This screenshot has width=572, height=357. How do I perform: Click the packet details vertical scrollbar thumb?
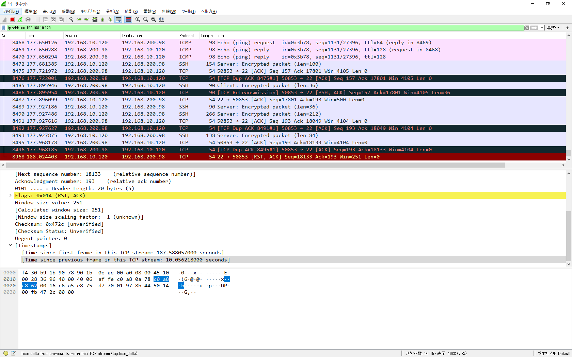569,236
